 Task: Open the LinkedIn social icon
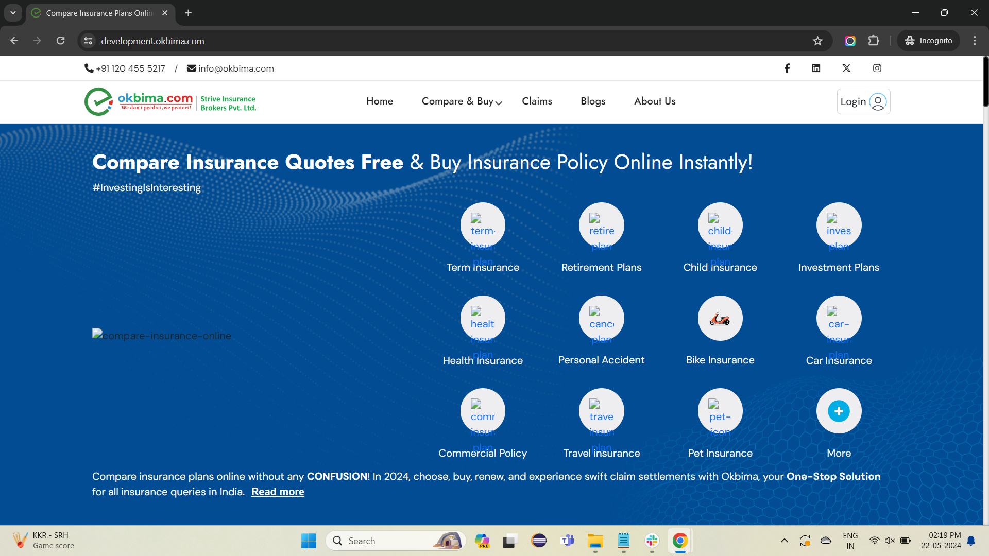(x=816, y=68)
